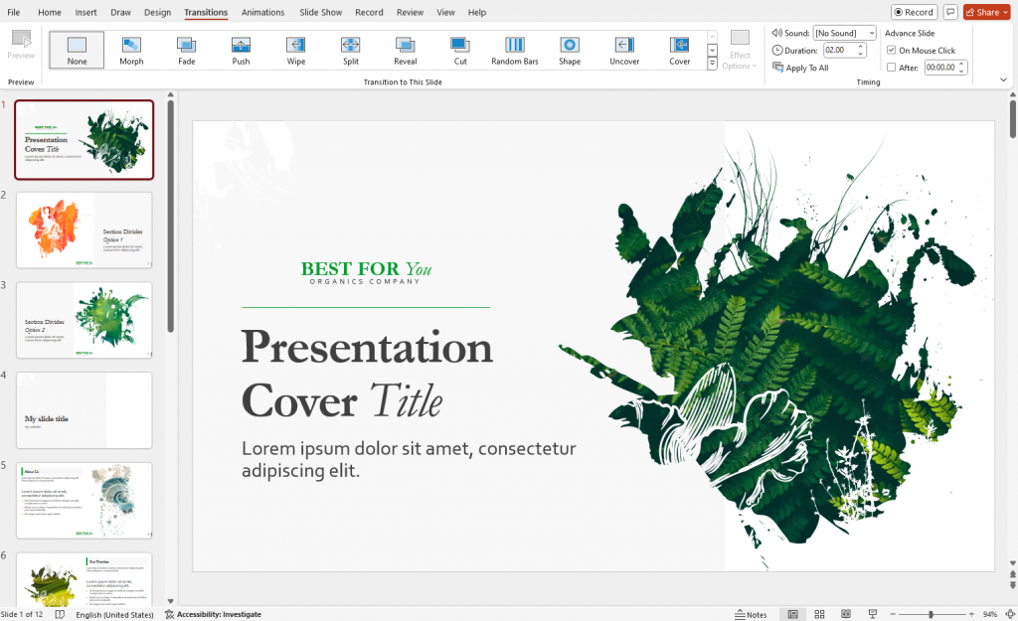Increase After time with up spinner
Image resolution: width=1018 pixels, height=621 pixels.
pos(961,65)
